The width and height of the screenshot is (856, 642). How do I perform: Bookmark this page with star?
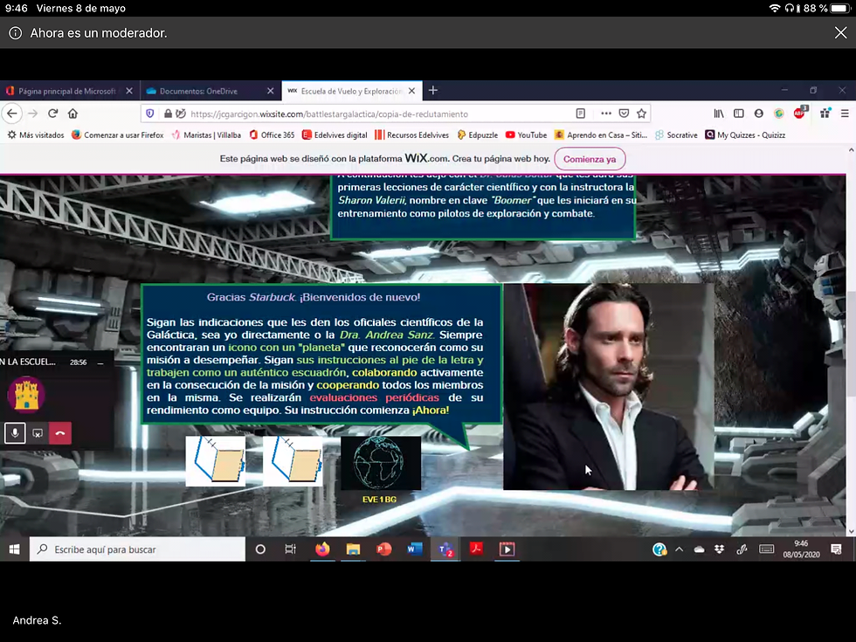click(x=641, y=114)
